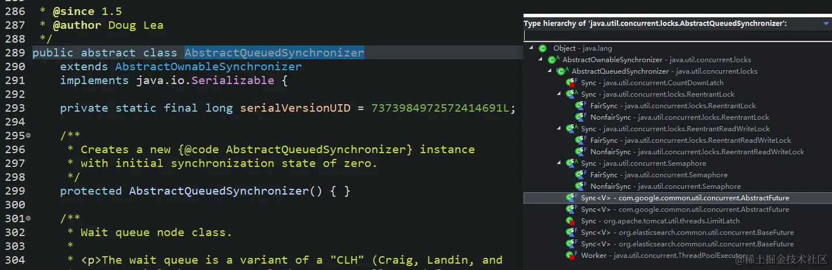Click the Type hierarchy title text
Image resolution: width=832 pixels, height=270 pixels.
coord(655,24)
